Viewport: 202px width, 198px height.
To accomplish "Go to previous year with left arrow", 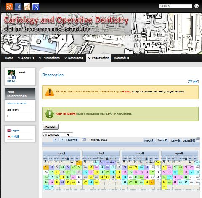I will point(56,139).
